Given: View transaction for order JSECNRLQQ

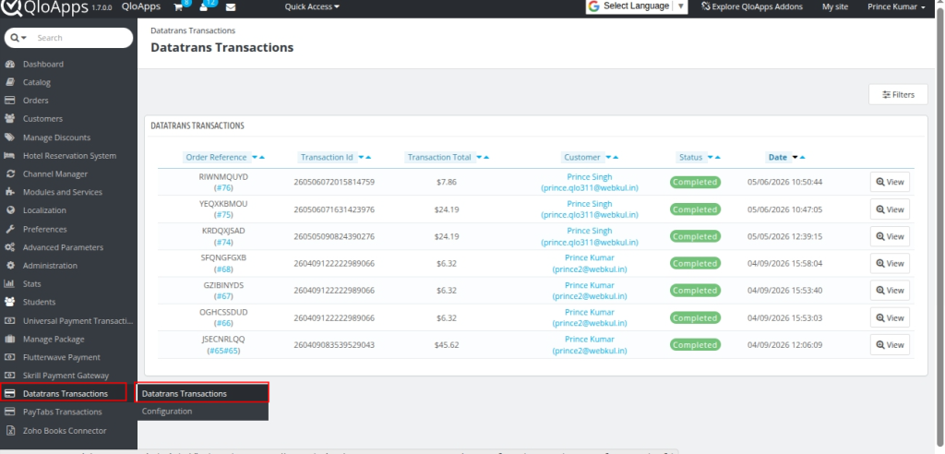Looking at the screenshot, I should 890,345.
